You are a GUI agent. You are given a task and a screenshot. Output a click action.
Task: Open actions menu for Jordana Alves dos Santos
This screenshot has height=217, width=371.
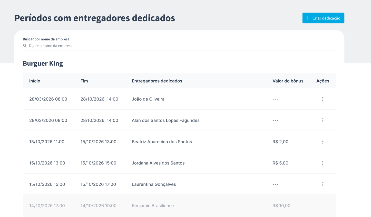323,163
